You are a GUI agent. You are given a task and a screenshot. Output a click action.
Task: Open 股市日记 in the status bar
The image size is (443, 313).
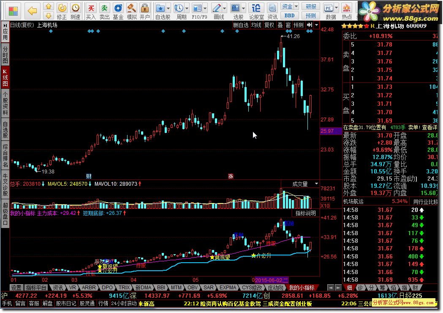pyautogui.click(x=66, y=303)
